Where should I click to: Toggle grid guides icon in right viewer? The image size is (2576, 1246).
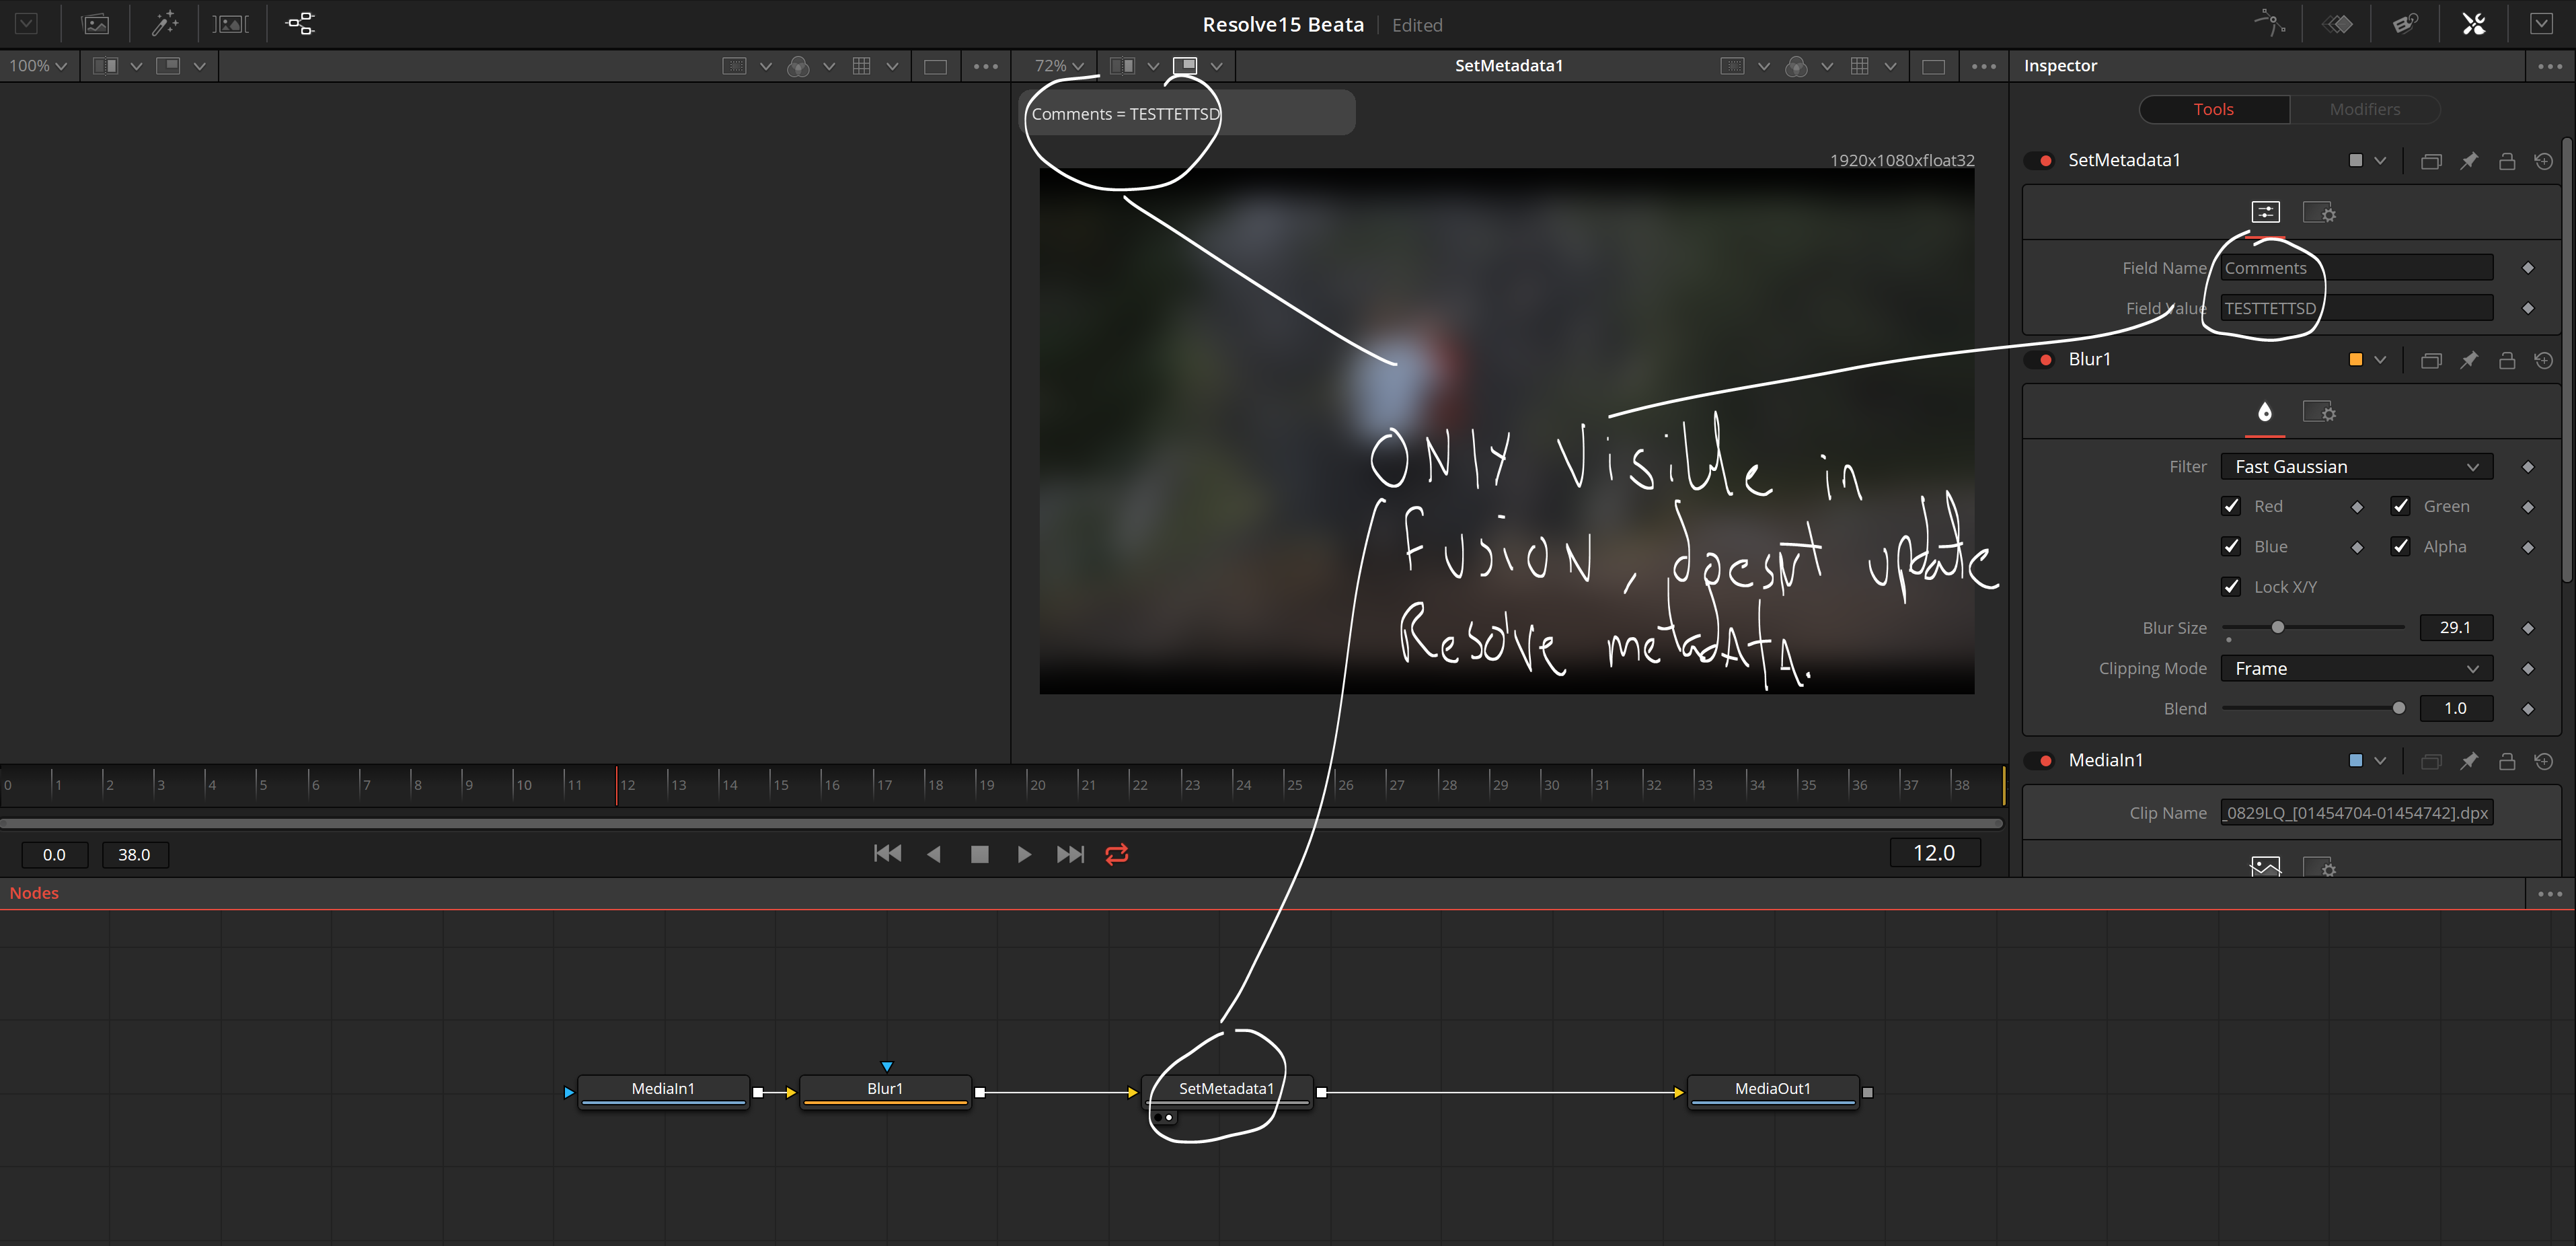pyautogui.click(x=1859, y=66)
